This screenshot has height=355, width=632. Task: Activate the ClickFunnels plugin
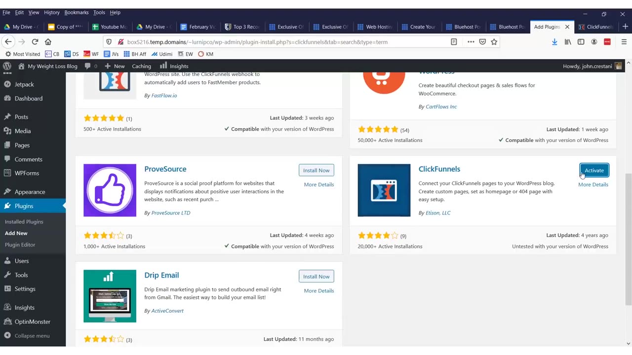[594, 170]
